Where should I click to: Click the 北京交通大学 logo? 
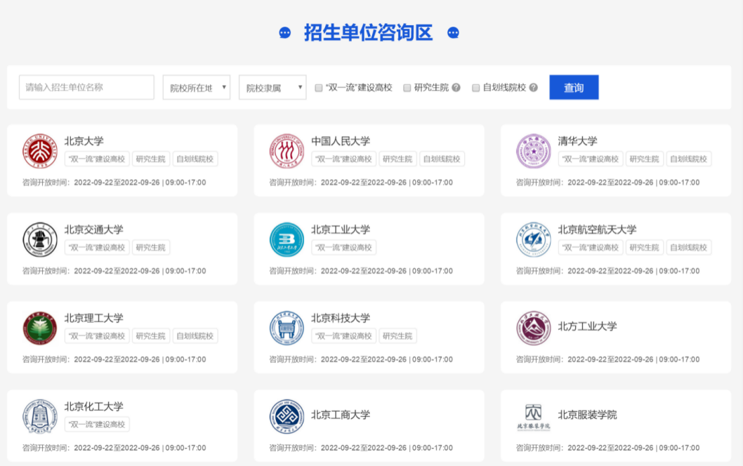pos(40,239)
